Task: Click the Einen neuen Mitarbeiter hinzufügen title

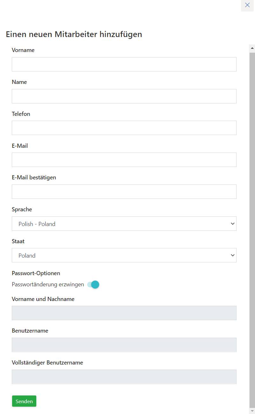Action: [x=74, y=34]
